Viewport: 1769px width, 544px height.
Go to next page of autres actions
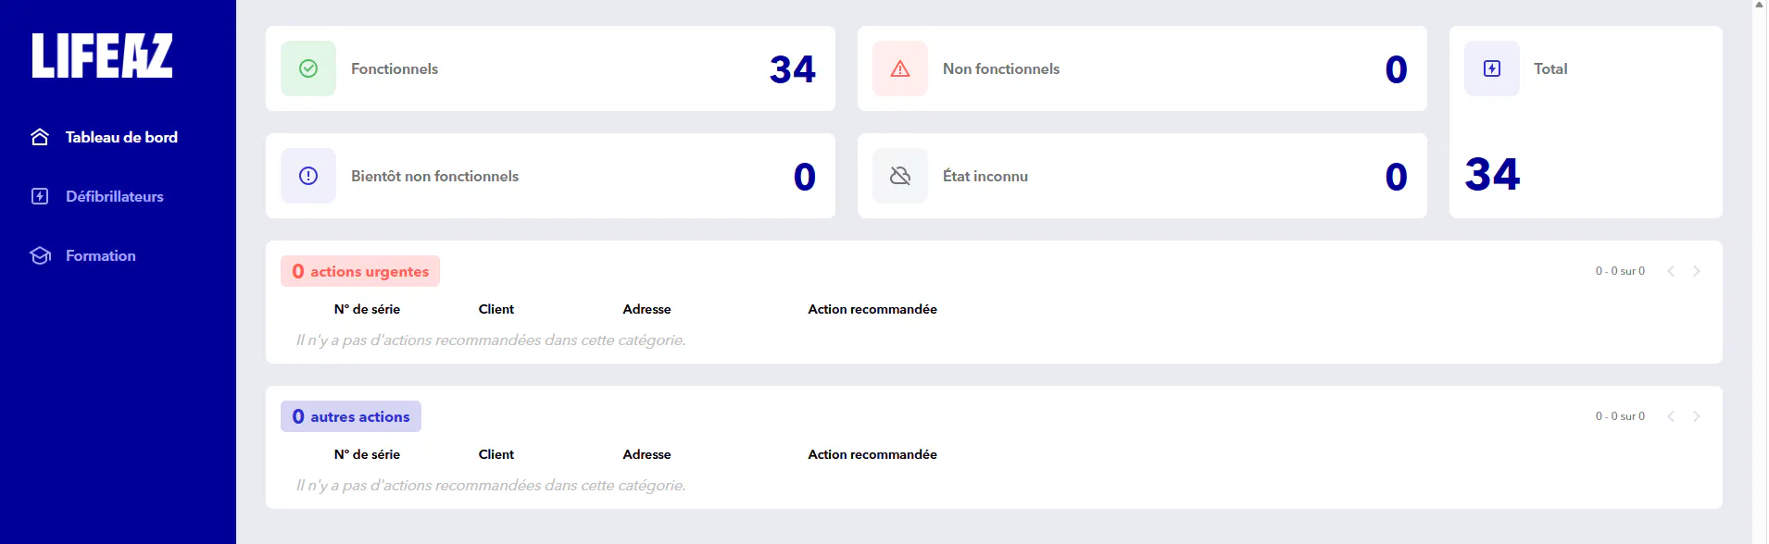click(1697, 416)
